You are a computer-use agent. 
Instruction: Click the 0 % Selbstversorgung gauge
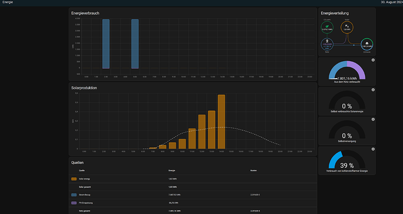347,130
